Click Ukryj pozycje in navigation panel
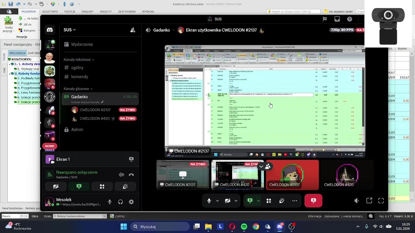 pos(17,53)
